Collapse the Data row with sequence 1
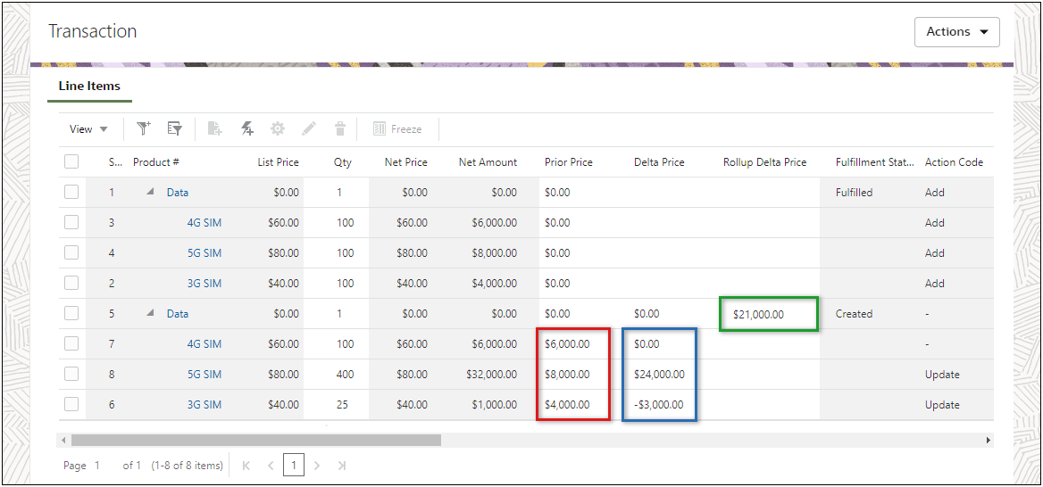The height and width of the screenshot is (487, 1043). (150, 192)
